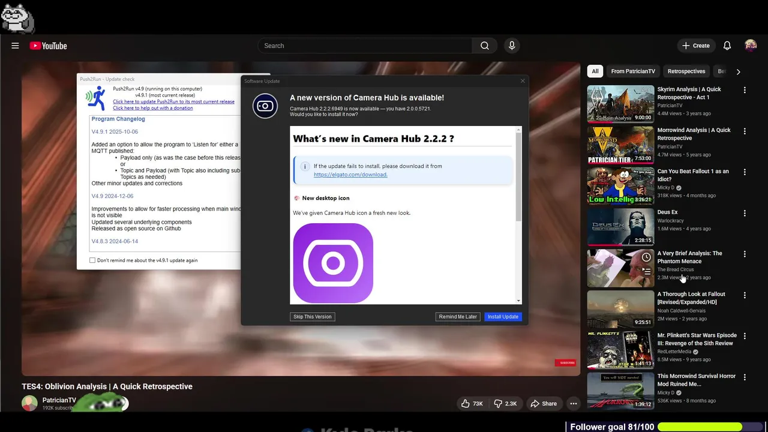Click A Very Brief Analysis video title
Viewport: 768px width, 432px height.
[x=689, y=257]
